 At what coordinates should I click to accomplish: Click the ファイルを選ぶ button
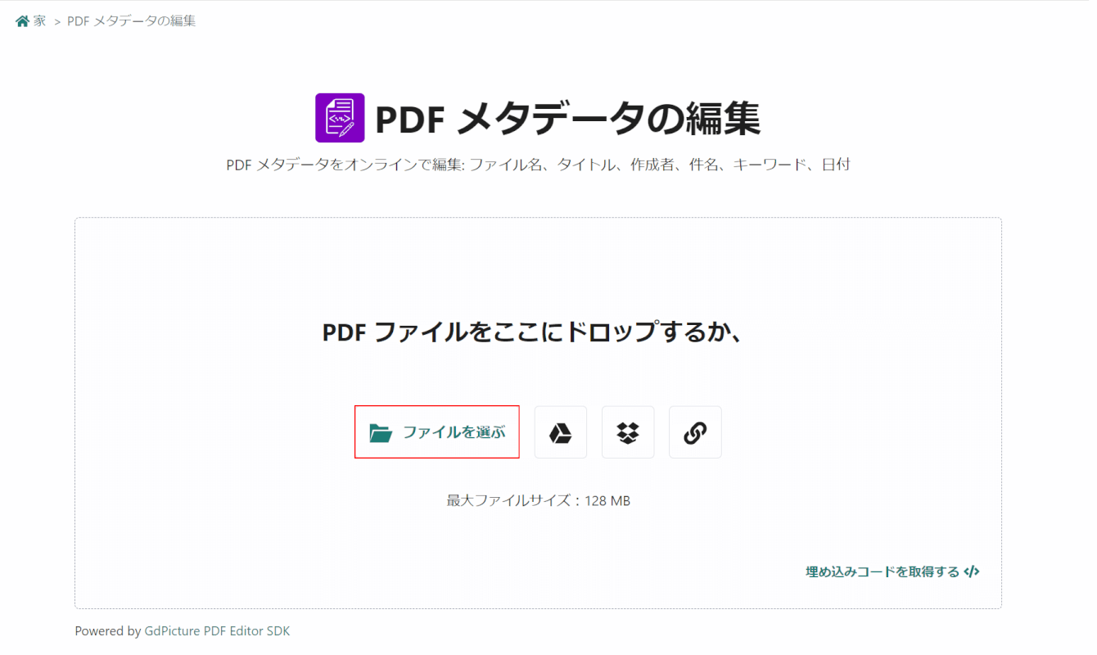pyautogui.click(x=437, y=432)
